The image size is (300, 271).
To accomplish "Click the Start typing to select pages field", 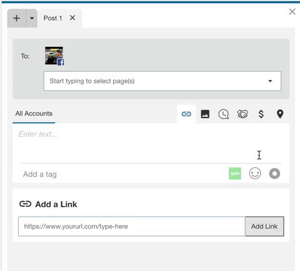I will point(162,81).
